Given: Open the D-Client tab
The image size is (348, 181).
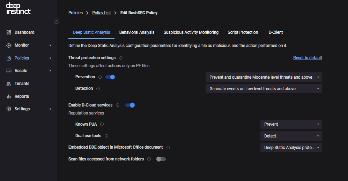Looking at the screenshot, I should [276, 32].
